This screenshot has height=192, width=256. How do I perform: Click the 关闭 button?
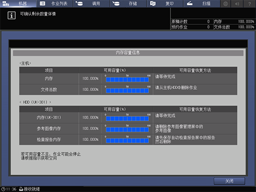tap(229, 181)
